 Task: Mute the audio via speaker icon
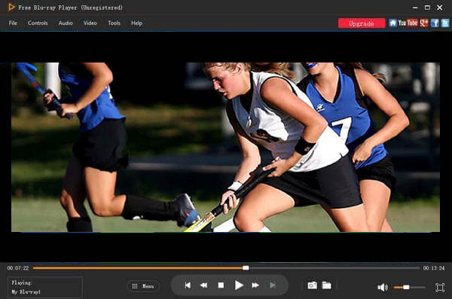pos(383,287)
